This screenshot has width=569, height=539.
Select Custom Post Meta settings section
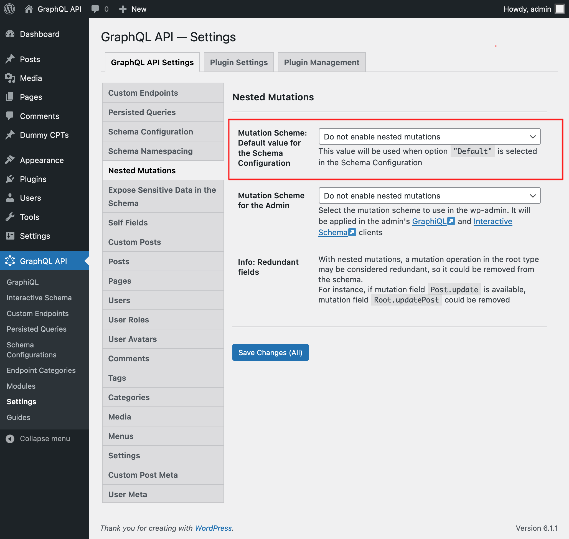point(163,475)
